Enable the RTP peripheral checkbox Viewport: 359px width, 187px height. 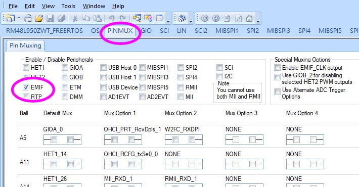pyautogui.click(x=26, y=97)
